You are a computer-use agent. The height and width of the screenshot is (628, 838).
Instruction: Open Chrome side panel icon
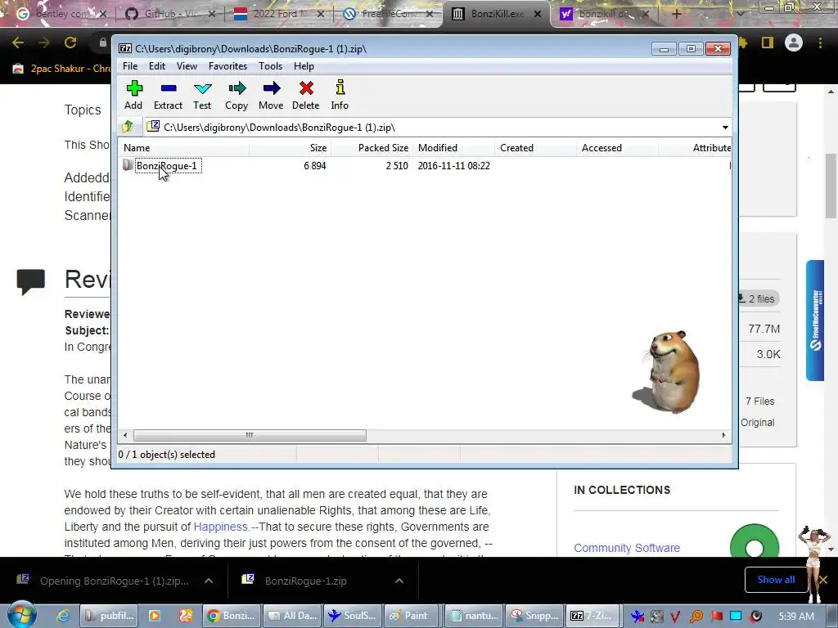pos(768,43)
